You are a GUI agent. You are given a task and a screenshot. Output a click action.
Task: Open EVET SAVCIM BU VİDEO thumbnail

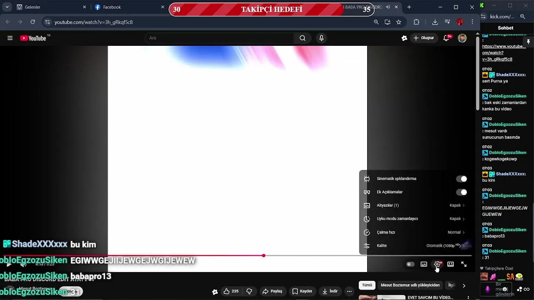point(382,297)
